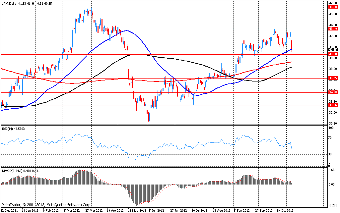340x213 pixels.
Task: Select the 11 May 2012 date label
Action: tap(137, 210)
